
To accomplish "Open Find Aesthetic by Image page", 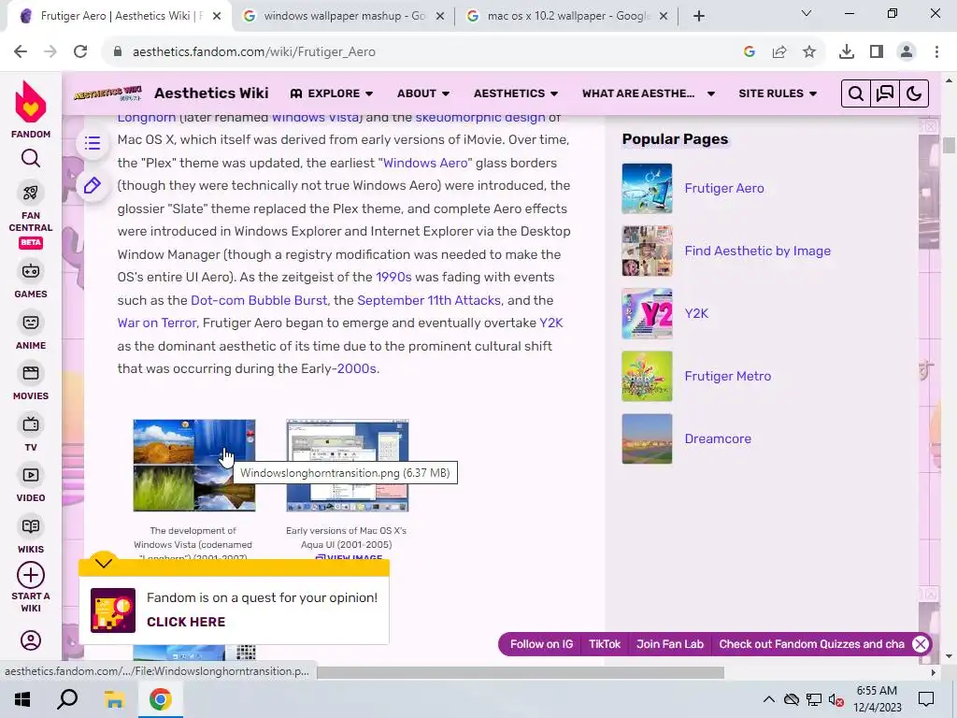I will coord(757,251).
